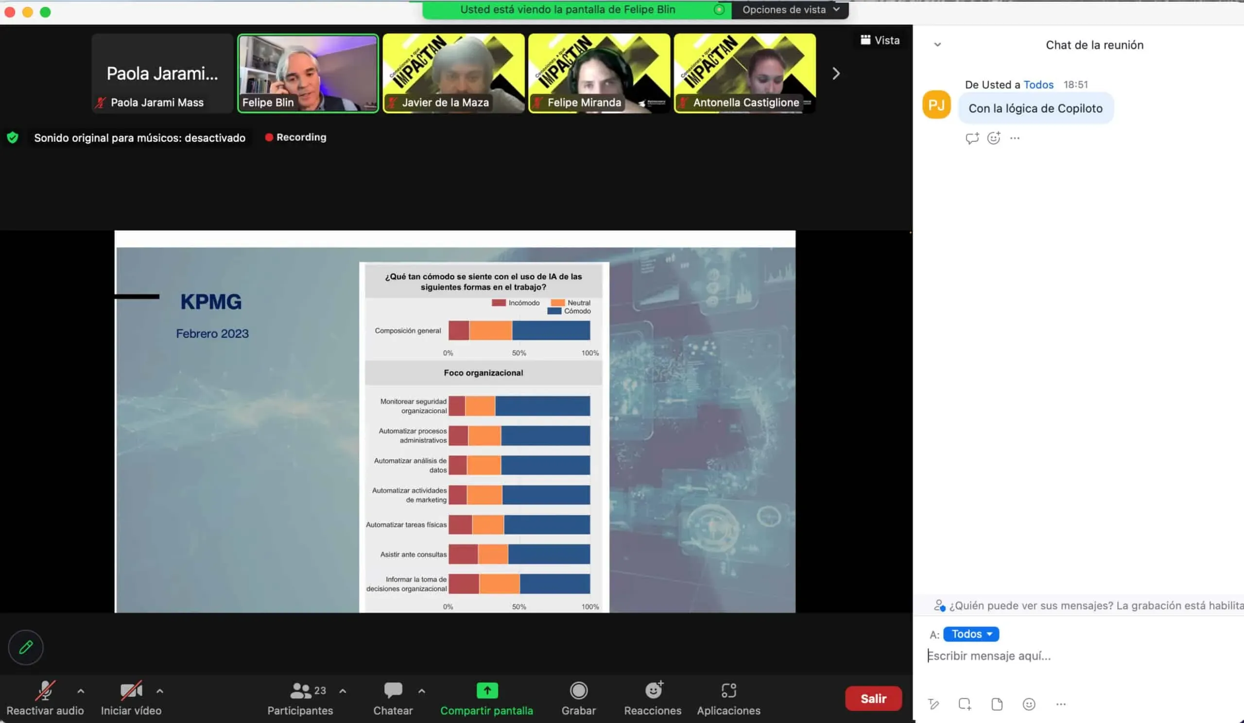Click muted mic icon on Felipe Miranda tile

point(537,102)
